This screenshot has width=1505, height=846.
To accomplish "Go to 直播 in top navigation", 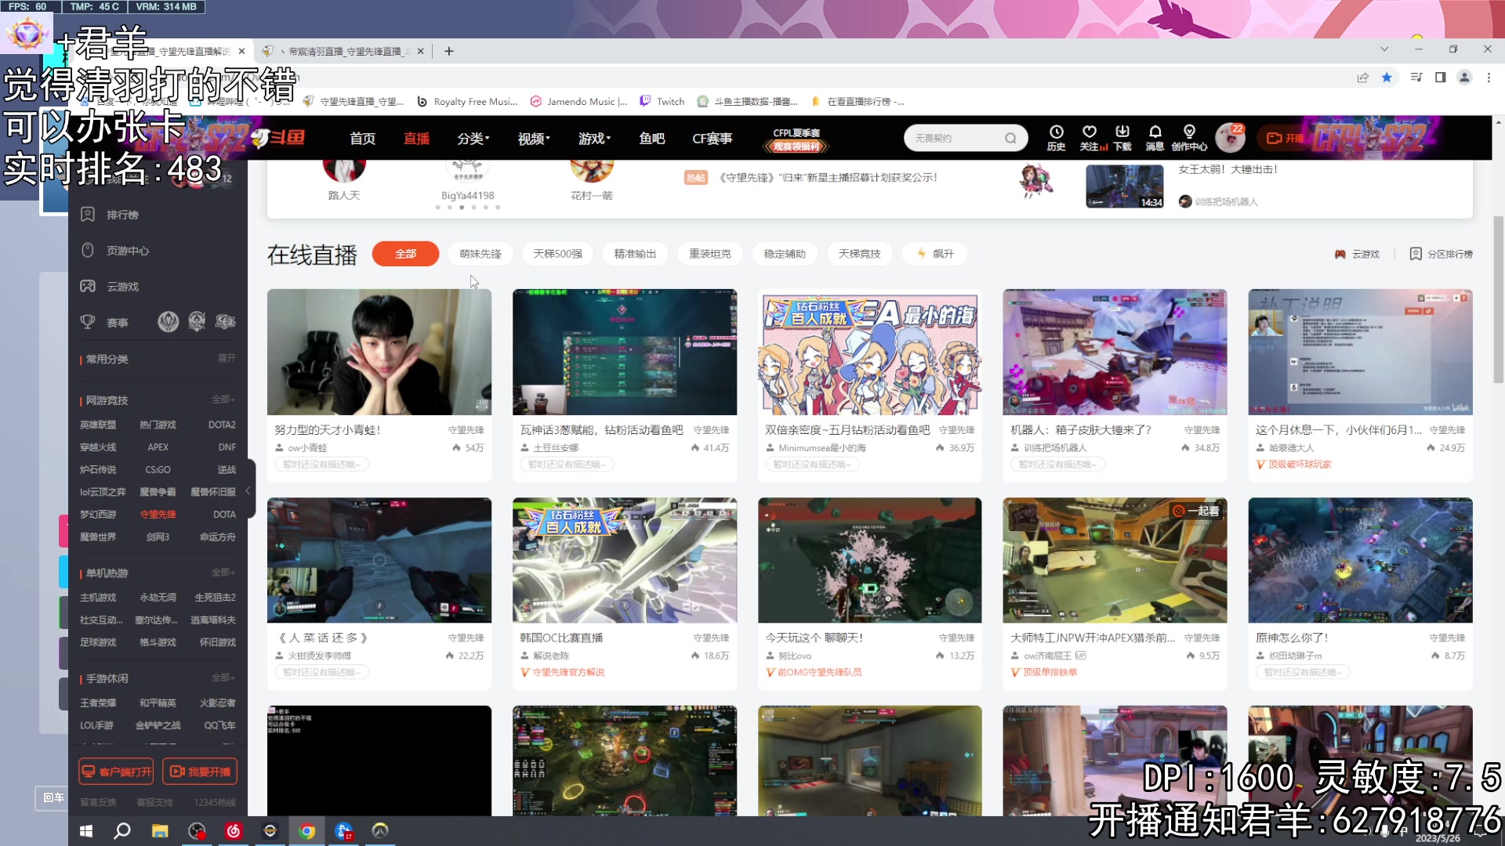I will pyautogui.click(x=416, y=138).
